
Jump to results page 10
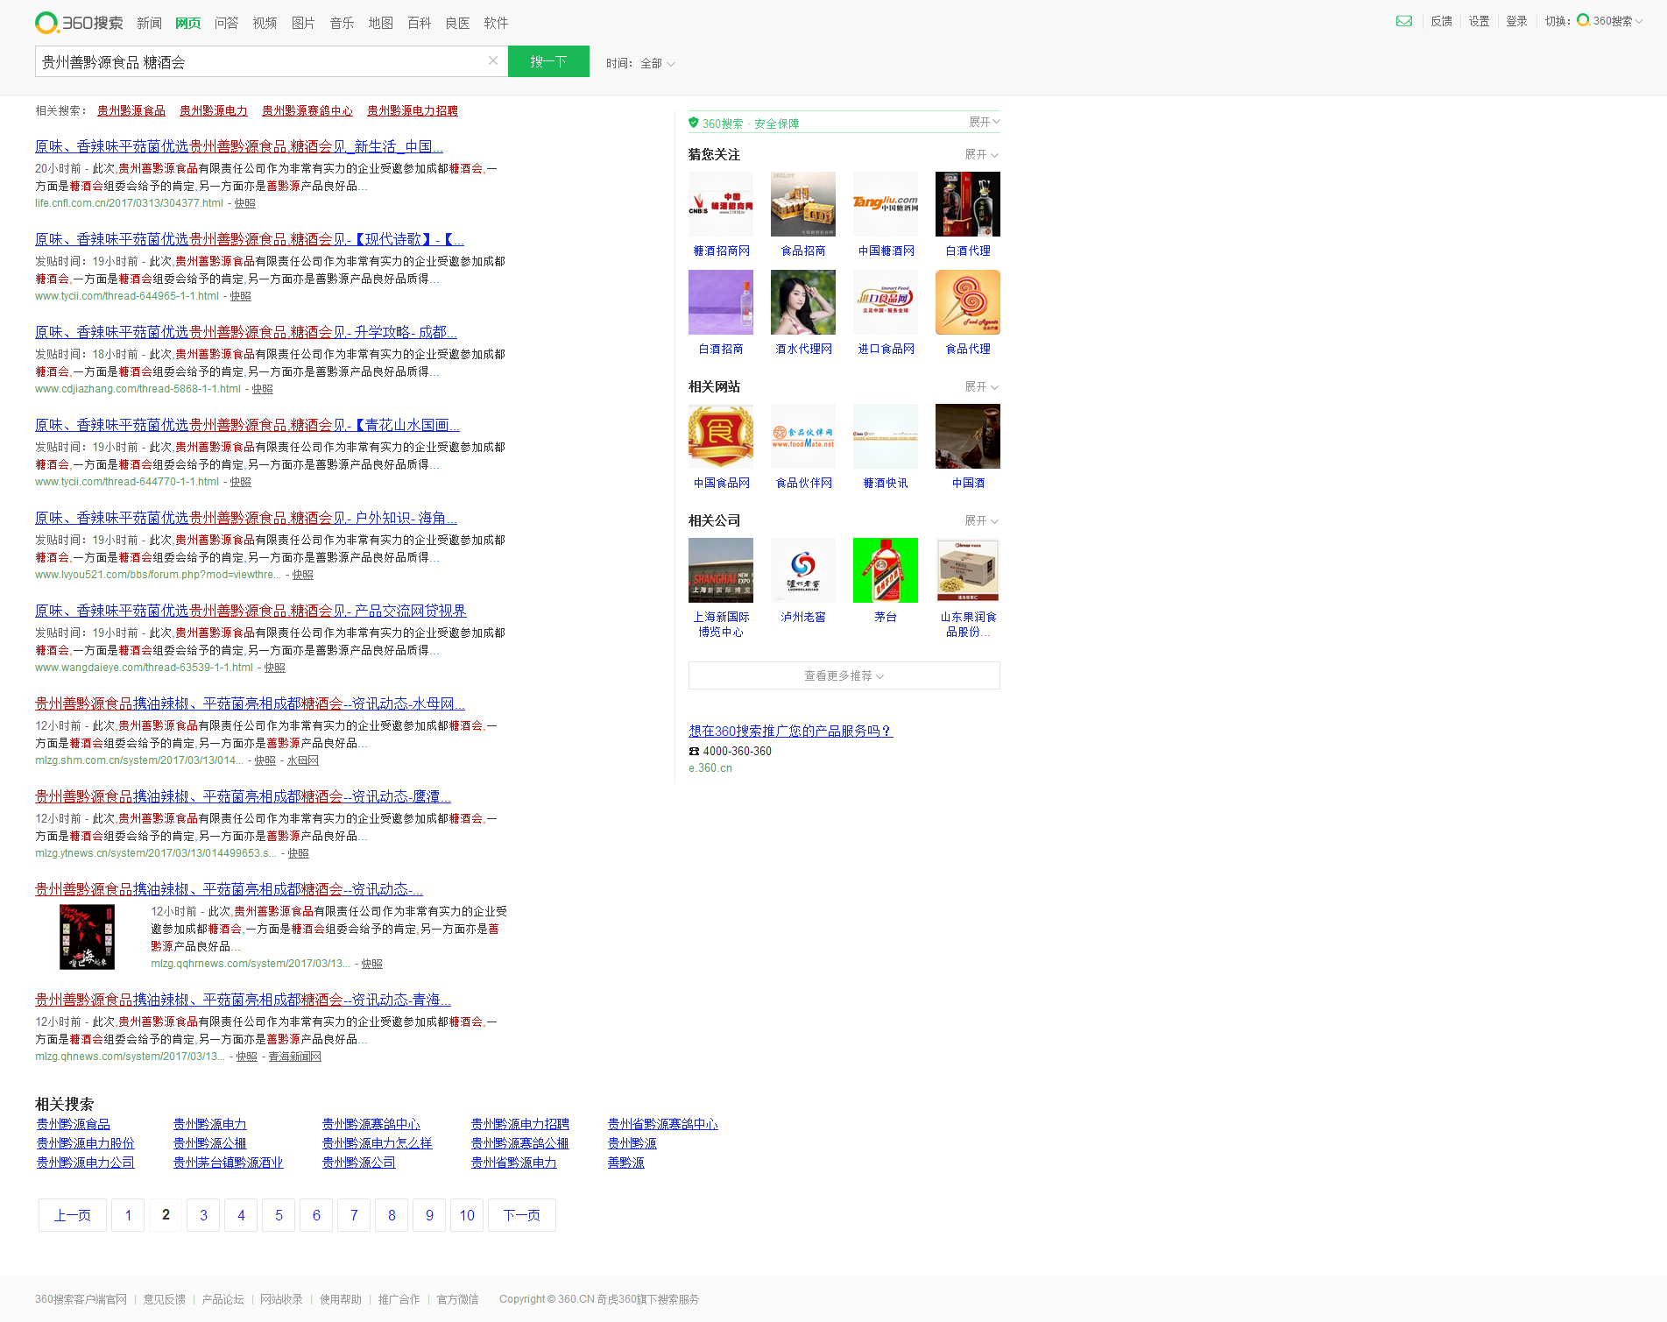tap(467, 1215)
